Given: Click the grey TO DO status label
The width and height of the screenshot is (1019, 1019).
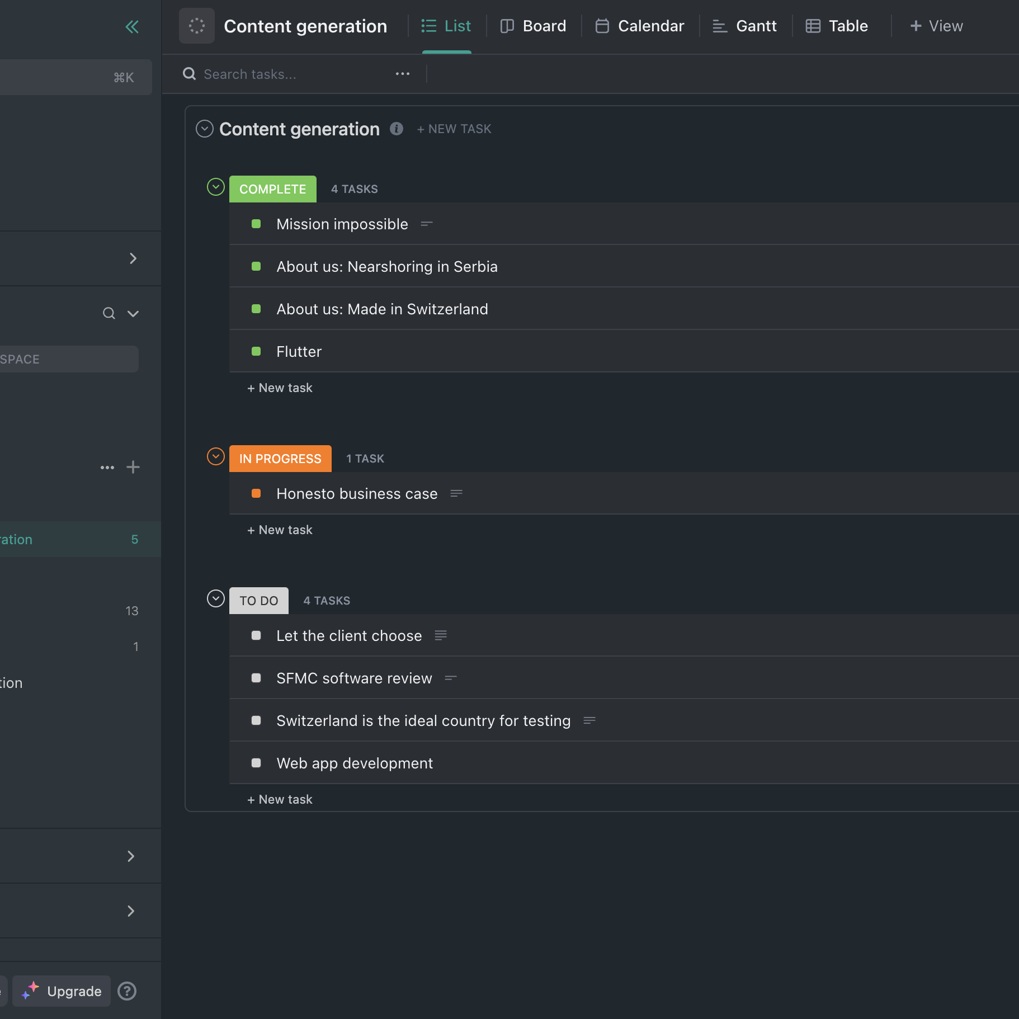Looking at the screenshot, I should pyautogui.click(x=259, y=601).
